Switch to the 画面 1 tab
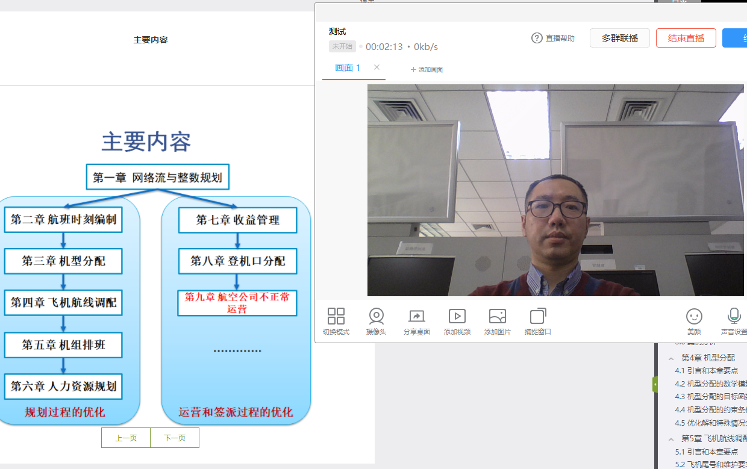This screenshot has width=747, height=469. 348,68
